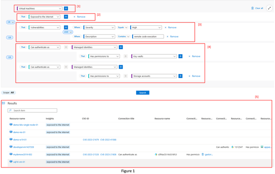The height and width of the screenshot is (174, 275).
Task: Remove the Exposed to the internet condition
Action: click(x=80, y=17)
